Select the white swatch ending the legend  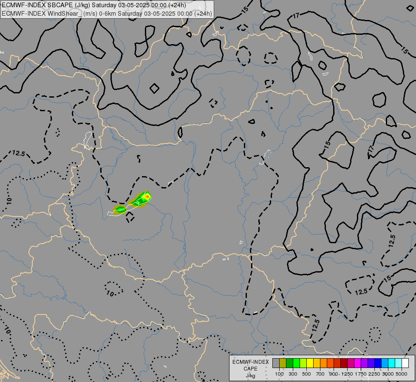tap(405, 363)
